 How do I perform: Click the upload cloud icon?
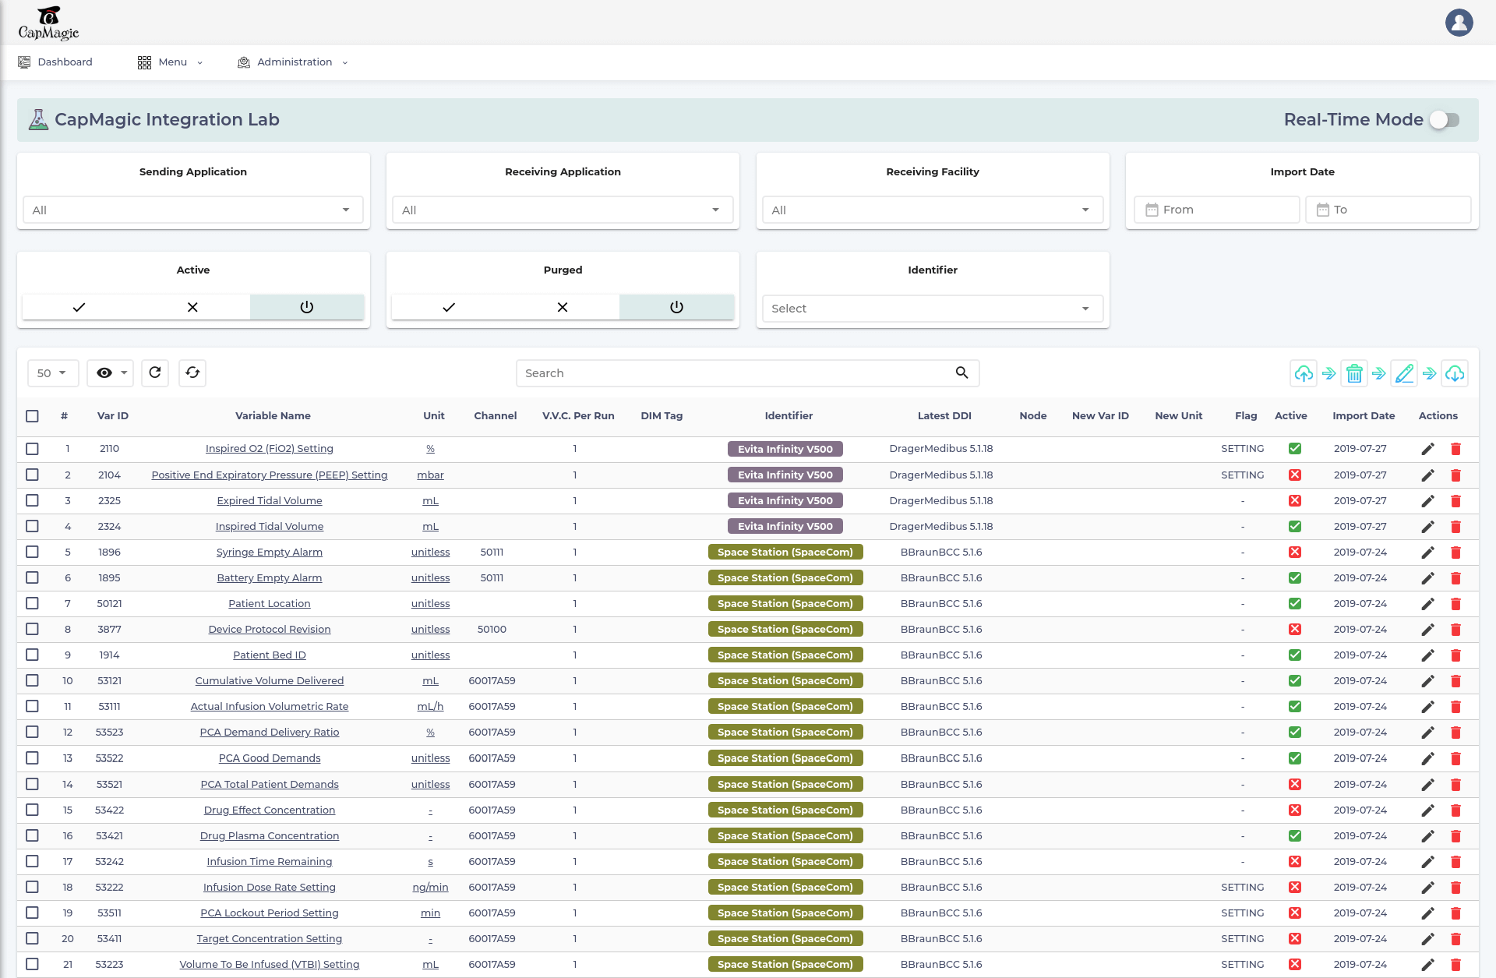coord(1304,374)
